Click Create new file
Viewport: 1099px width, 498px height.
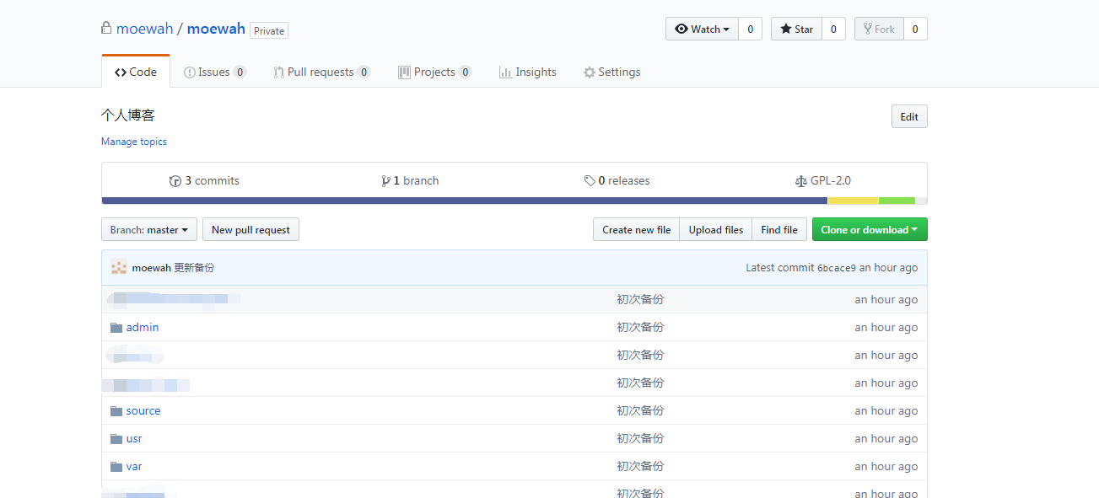pyautogui.click(x=637, y=229)
